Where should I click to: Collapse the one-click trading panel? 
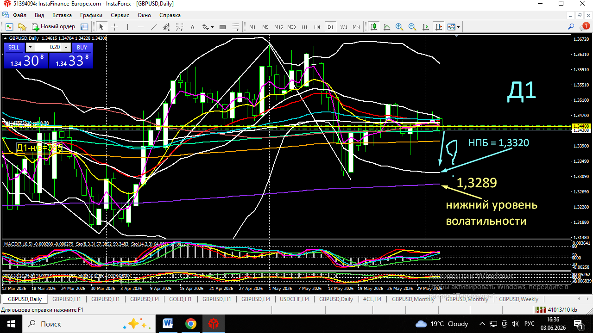pos(6,38)
